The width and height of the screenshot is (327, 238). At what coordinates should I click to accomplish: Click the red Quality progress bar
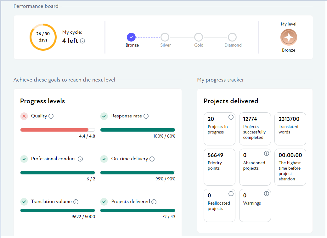pos(54,130)
